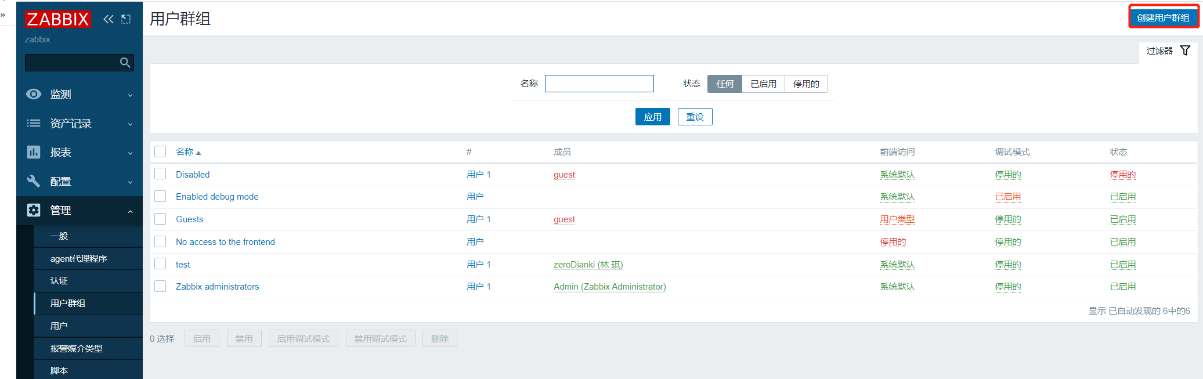
Task: Click 停用的 frontend access for No access row
Action: [x=893, y=242]
